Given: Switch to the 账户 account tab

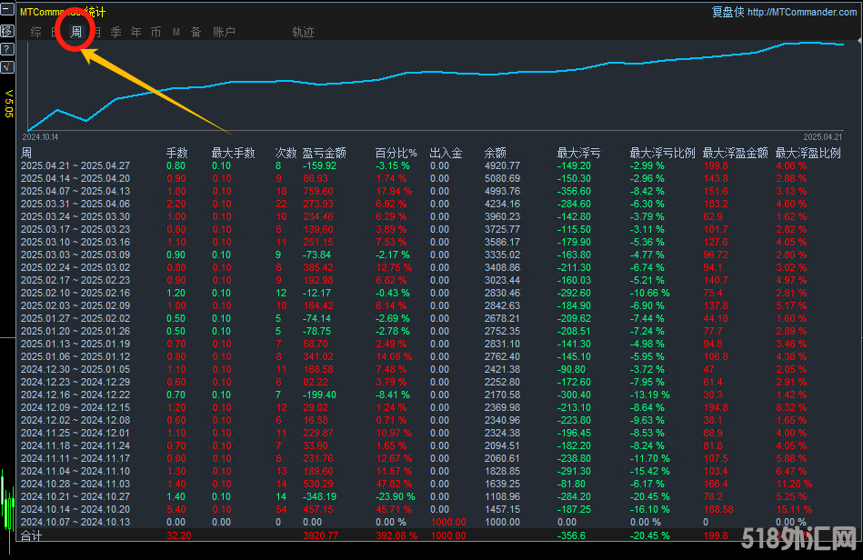Looking at the screenshot, I should click(224, 32).
